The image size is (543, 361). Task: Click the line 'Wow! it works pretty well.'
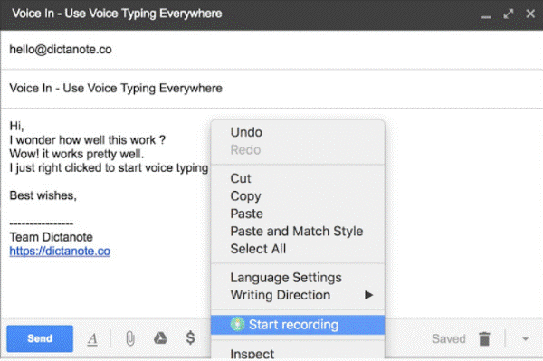pos(77,154)
